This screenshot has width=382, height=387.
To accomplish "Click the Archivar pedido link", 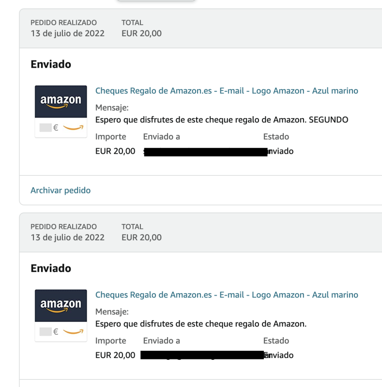I will 61,190.
